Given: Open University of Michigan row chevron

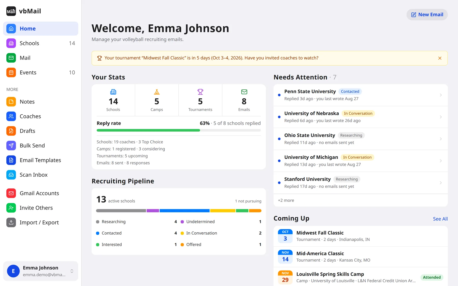Looking at the screenshot, I should (441, 161).
